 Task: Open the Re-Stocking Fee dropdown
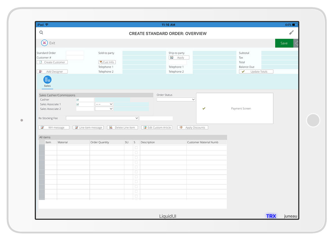coord(102,118)
